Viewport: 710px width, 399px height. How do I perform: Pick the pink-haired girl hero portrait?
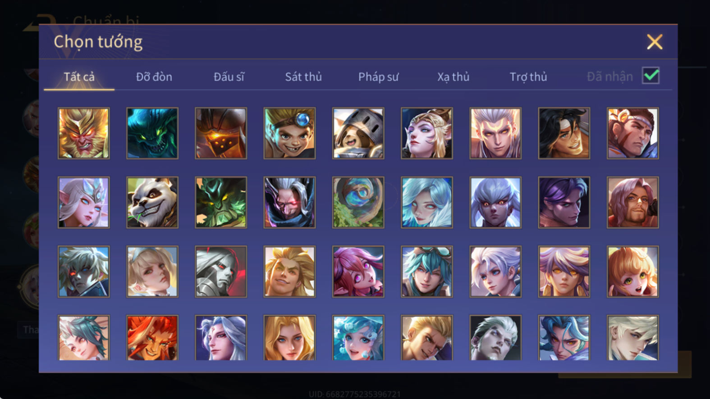[x=358, y=272]
